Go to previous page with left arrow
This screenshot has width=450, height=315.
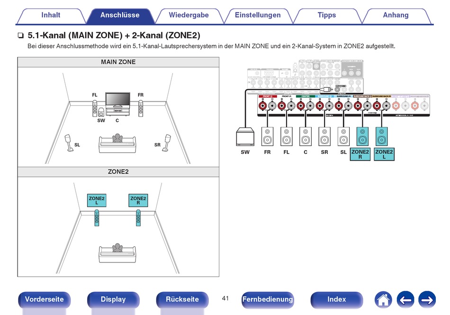click(405, 299)
